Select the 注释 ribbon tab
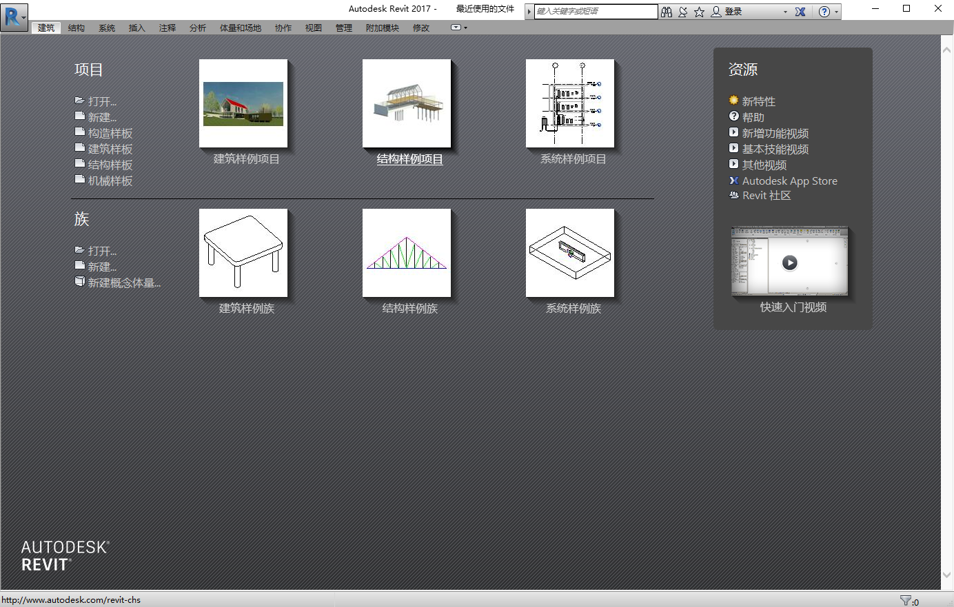This screenshot has width=954, height=607. coord(168,28)
